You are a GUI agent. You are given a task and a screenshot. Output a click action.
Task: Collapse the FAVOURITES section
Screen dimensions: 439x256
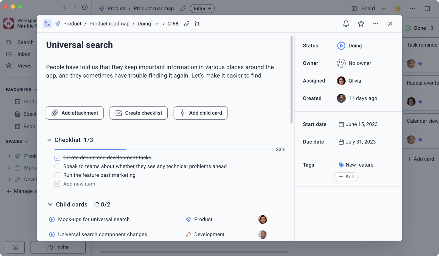pos(35,89)
